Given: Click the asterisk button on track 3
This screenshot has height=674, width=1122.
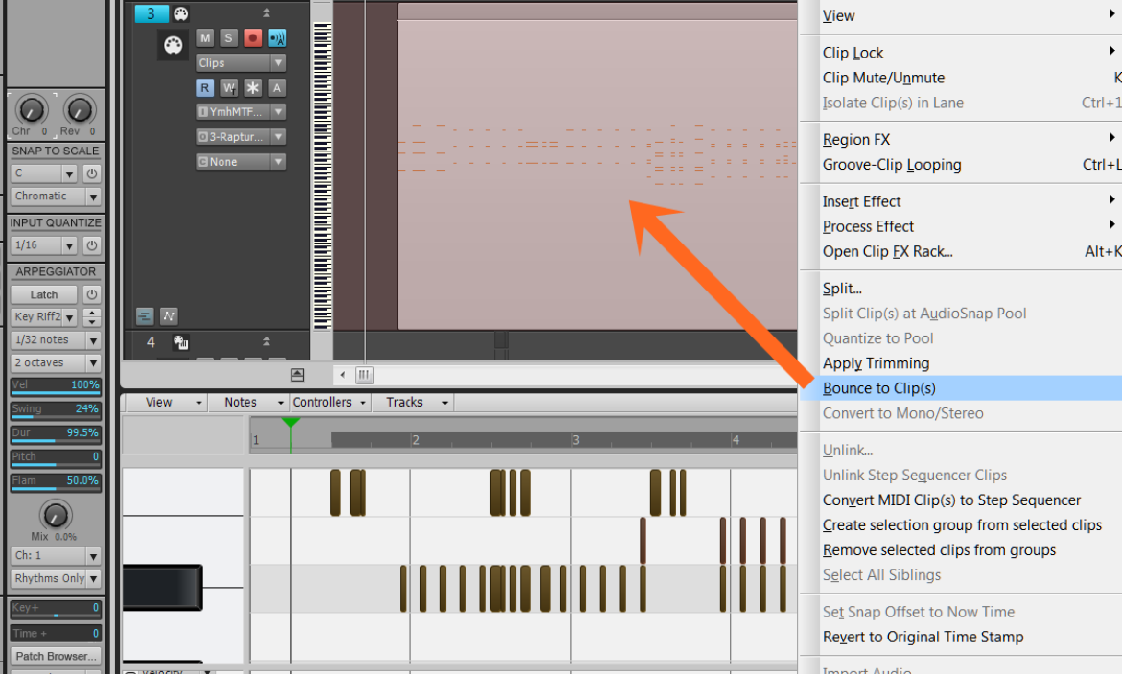Looking at the screenshot, I should tap(252, 88).
